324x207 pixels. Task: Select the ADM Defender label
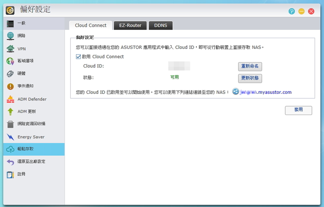(32, 99)
